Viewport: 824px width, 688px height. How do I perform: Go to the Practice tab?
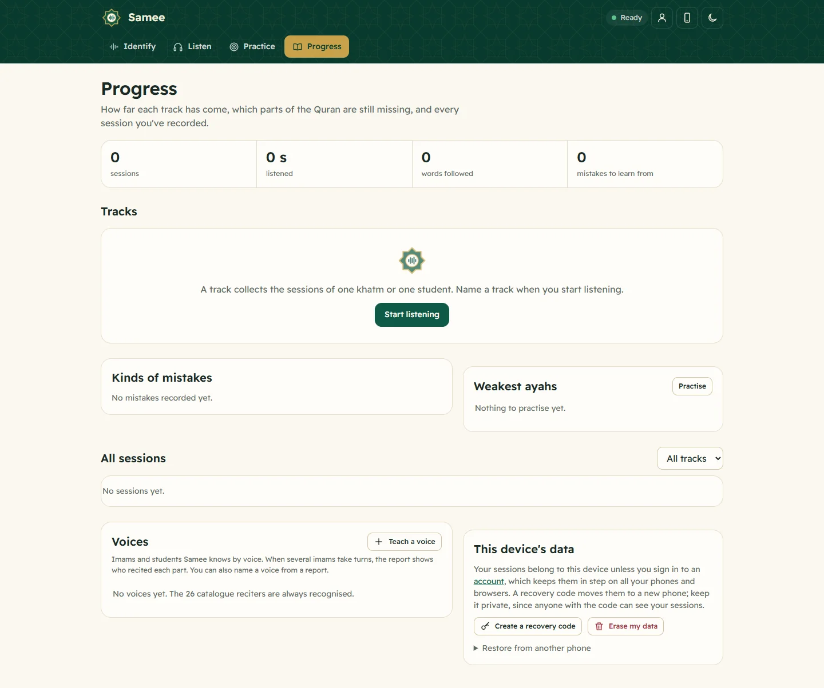point(252,47)
